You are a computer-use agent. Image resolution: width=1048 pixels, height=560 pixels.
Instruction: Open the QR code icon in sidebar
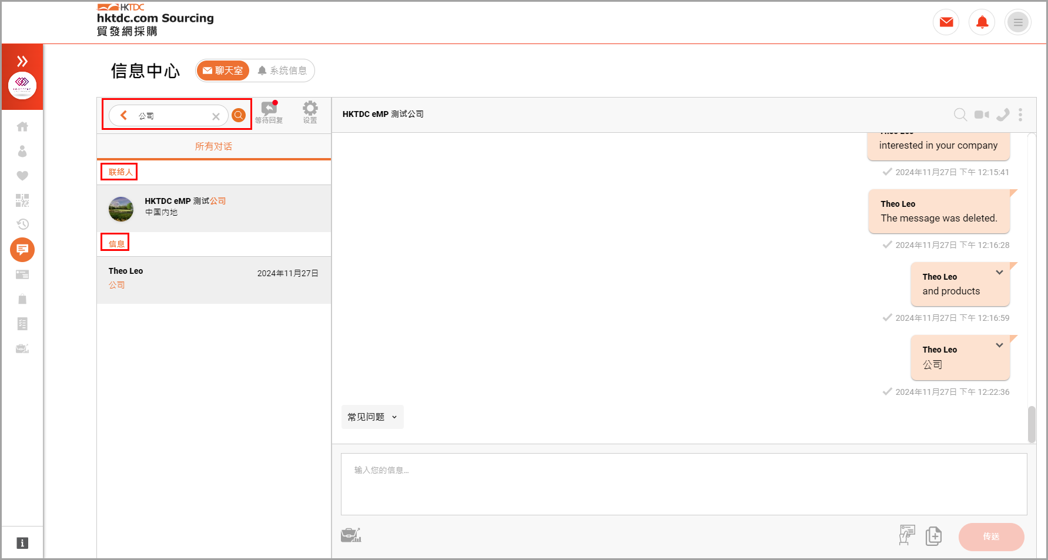(x=22, y=200)
